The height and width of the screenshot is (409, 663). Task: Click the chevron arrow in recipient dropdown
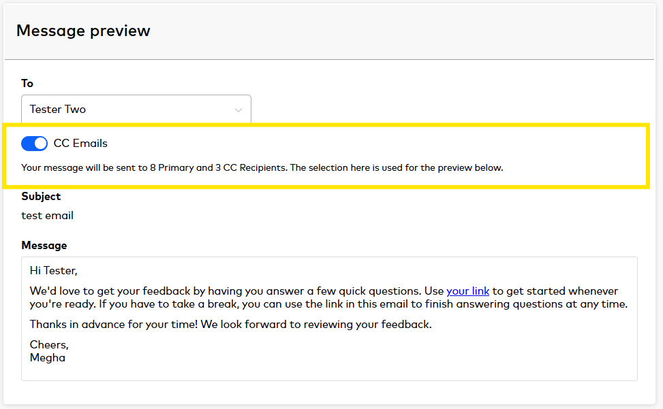(238, 110)
